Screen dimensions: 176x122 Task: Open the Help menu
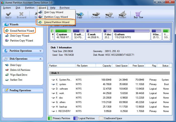click(53, 8)
